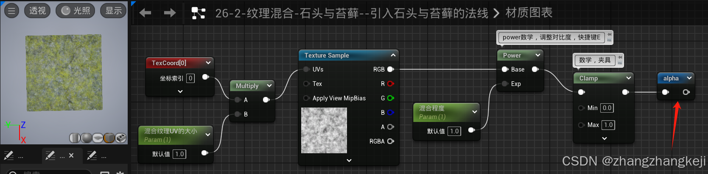
Task: Click the graph hierarchy icon in breadcrumb
Action: point(198,13)
